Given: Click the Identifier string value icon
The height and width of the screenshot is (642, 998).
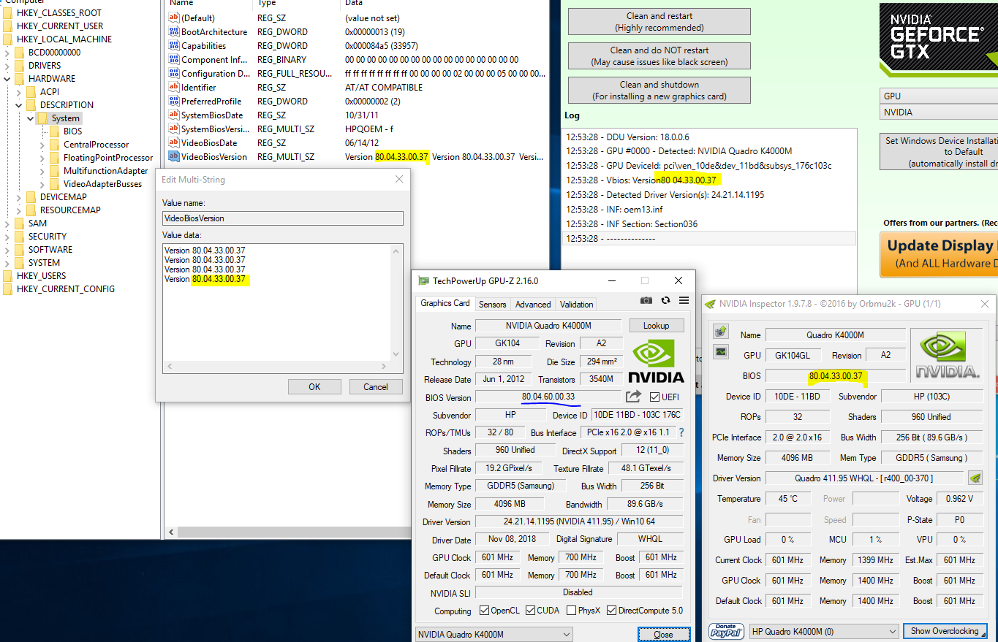Looking at the screenshot, I should (x=174, y=87).
